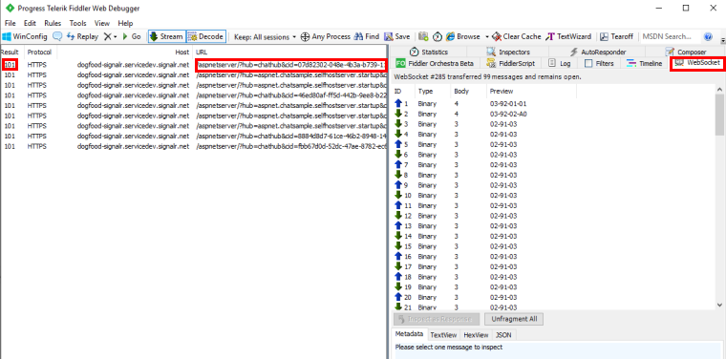Click the Any Process target tool

pyautogui.click(x=326, y=36)
